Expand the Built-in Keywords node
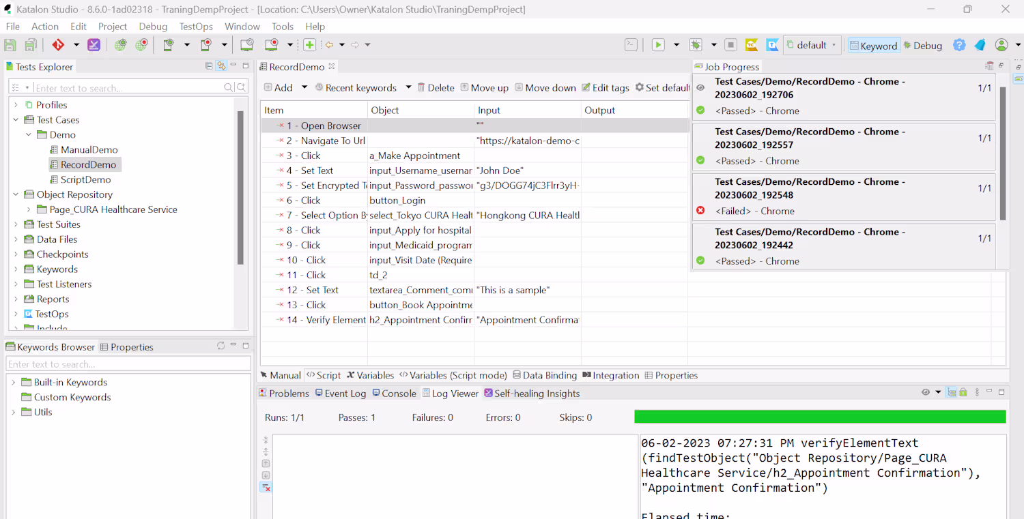Image resolution: width=1024 pixels, height=519 pixels. (x=13, y=383)
